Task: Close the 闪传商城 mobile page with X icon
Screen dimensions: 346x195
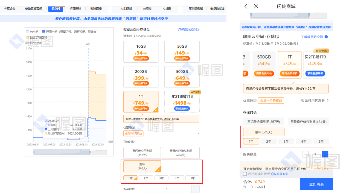Action: click(x=256, y=6)
